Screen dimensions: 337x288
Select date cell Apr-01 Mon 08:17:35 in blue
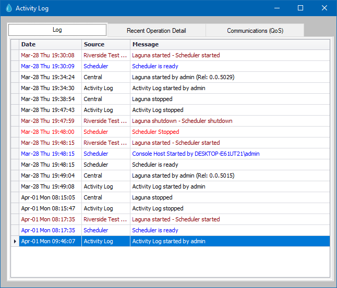50,231
